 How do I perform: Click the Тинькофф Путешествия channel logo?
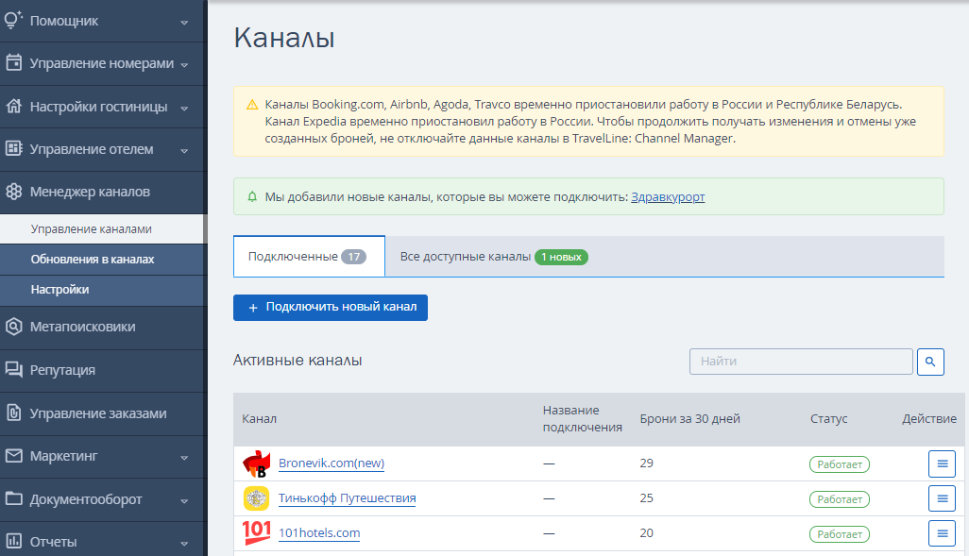pos(256,498)
